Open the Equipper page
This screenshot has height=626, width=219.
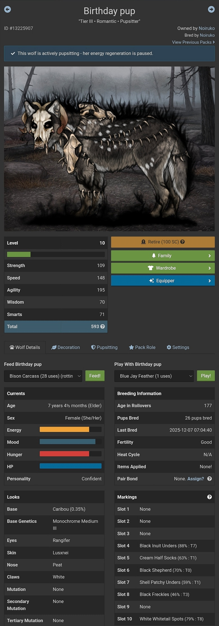point(163,281)
